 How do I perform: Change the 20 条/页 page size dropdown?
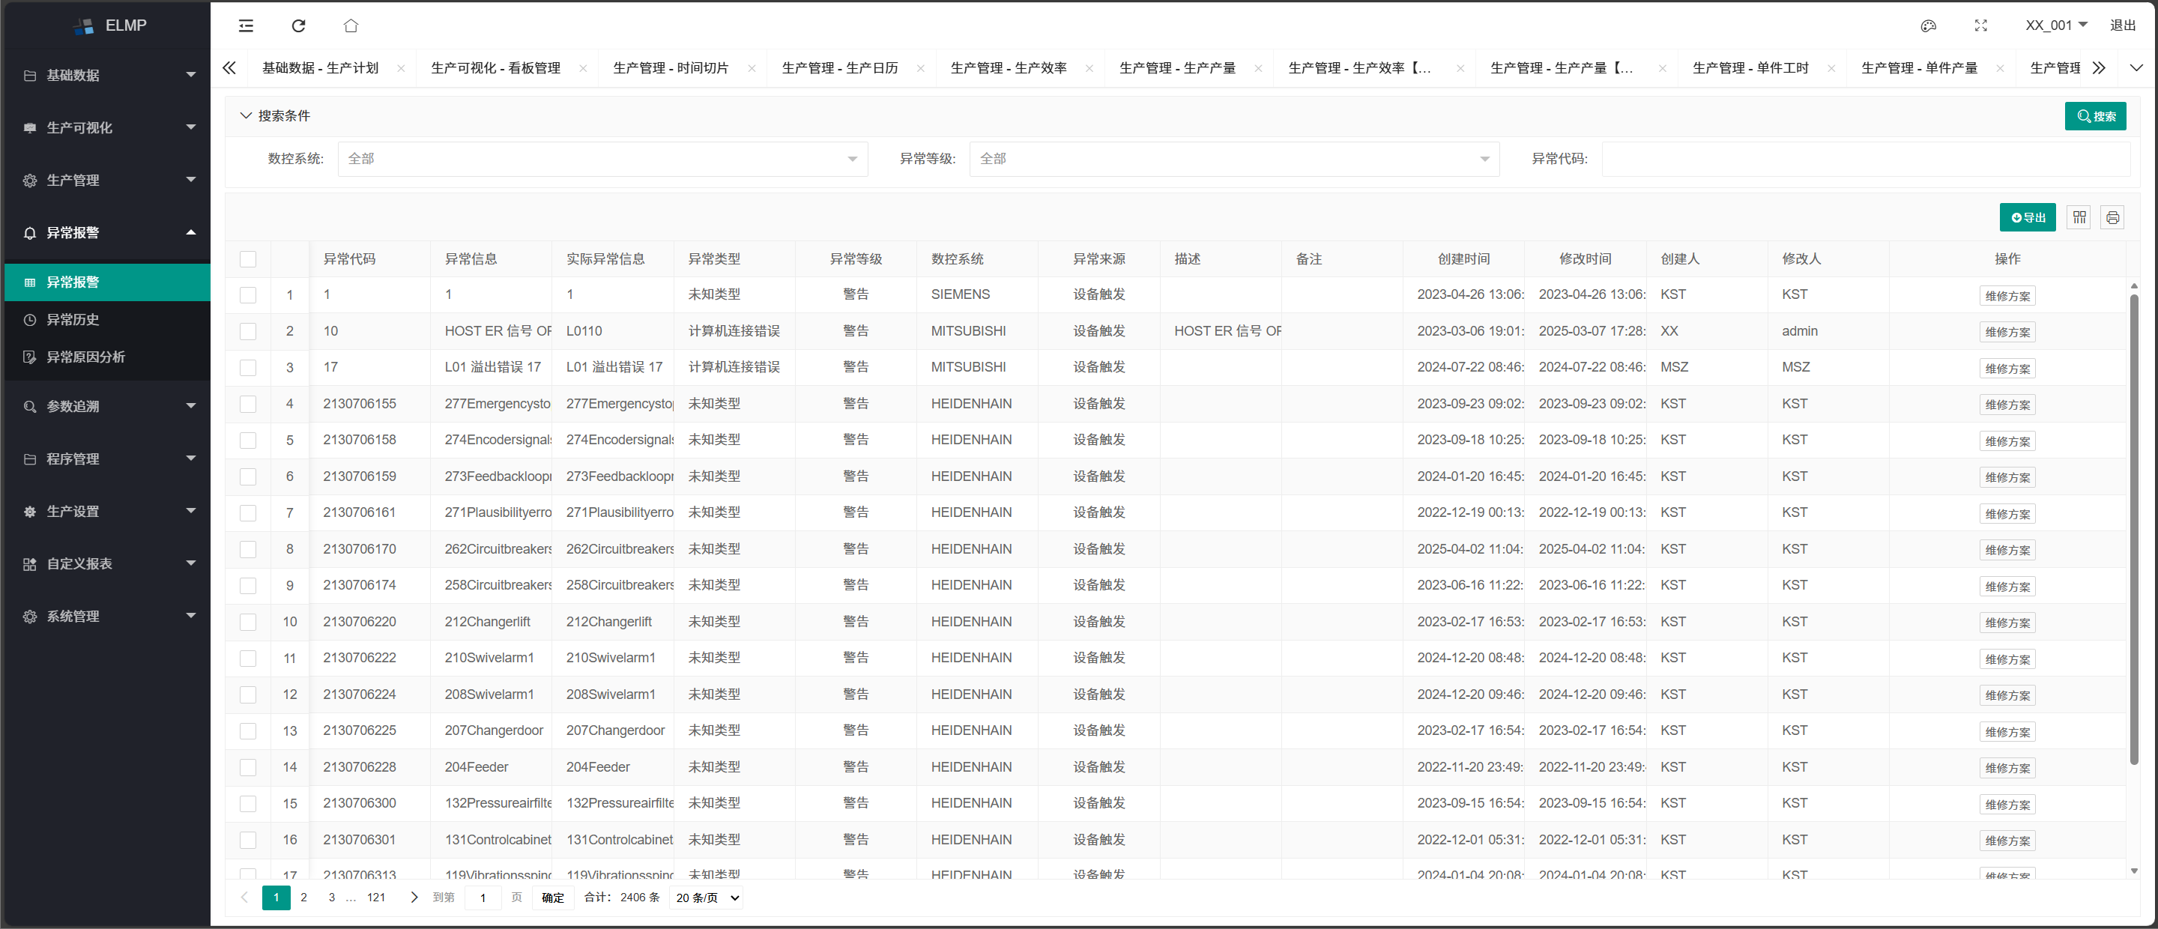[707, 898]
